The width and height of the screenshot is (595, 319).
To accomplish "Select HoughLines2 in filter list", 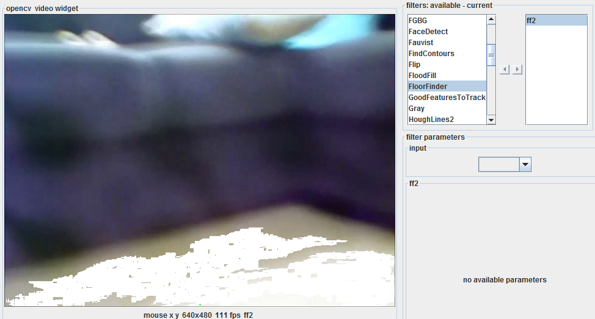I will 447,120.
